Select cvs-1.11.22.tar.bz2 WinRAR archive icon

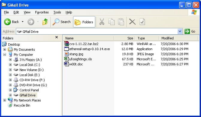point(67,44)
